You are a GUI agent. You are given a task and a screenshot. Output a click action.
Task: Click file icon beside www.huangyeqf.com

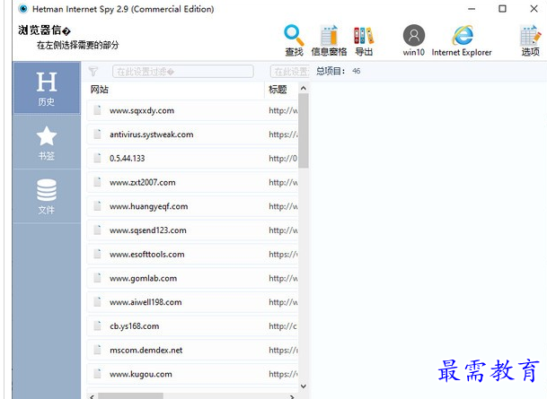pos(97,205)
